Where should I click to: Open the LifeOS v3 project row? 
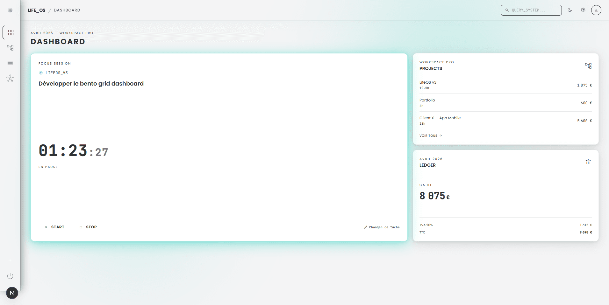click(505, 85)
